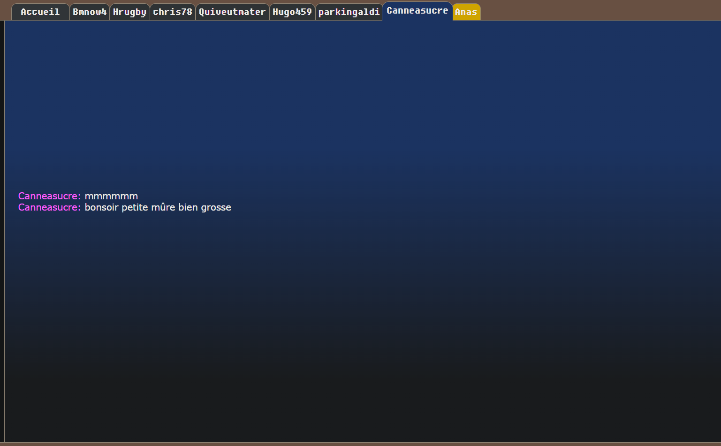Click Canneasucre's name beside the bonsoir message
This screenshot has height=446, width=721.
coord(49,207)
